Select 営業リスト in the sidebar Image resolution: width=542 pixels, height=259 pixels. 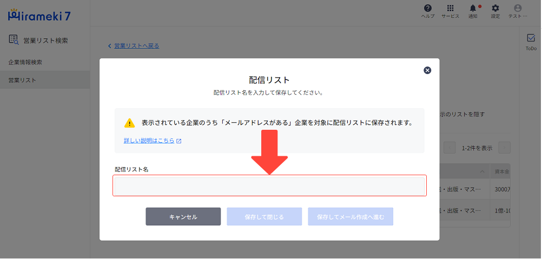pyautogui.click(x=45, y=80)
